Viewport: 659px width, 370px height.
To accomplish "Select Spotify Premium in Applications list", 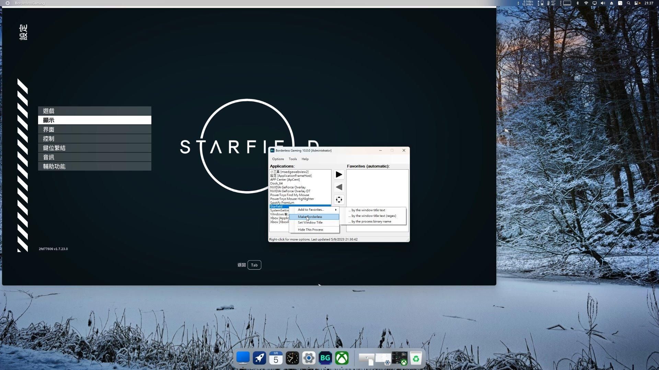I will (282, 203).
